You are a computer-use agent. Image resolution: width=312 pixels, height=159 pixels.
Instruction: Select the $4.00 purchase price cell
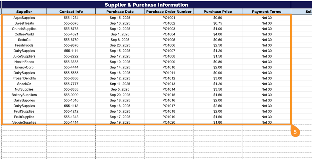pos(218,34)
